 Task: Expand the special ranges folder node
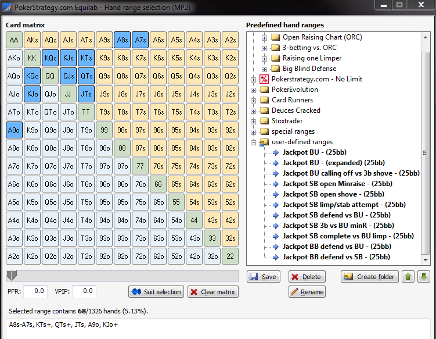pos(253,132)
